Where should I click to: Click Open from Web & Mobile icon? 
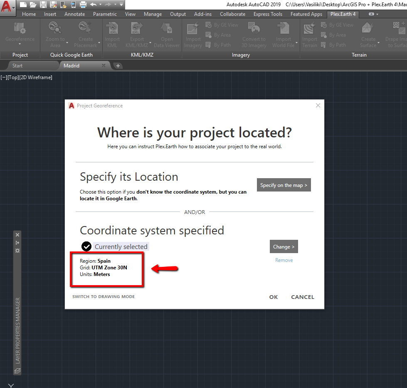click(x=63, y=5)
